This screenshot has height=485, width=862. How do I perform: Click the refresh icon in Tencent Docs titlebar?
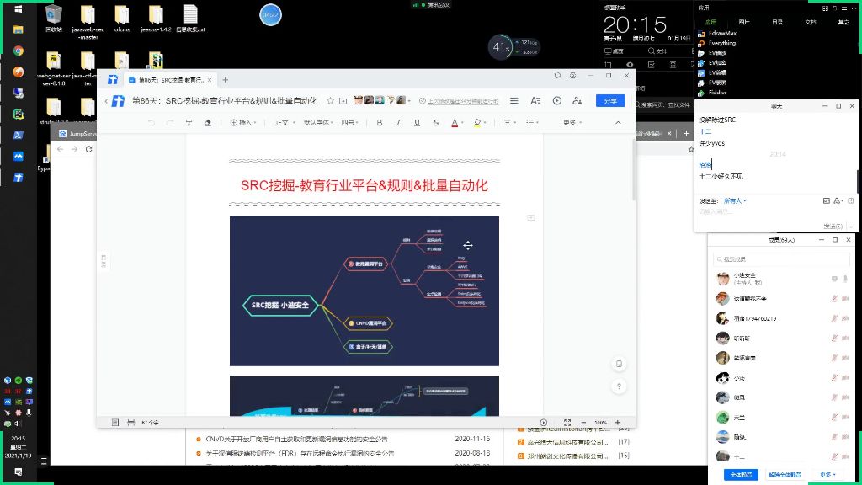pos(557,76)
